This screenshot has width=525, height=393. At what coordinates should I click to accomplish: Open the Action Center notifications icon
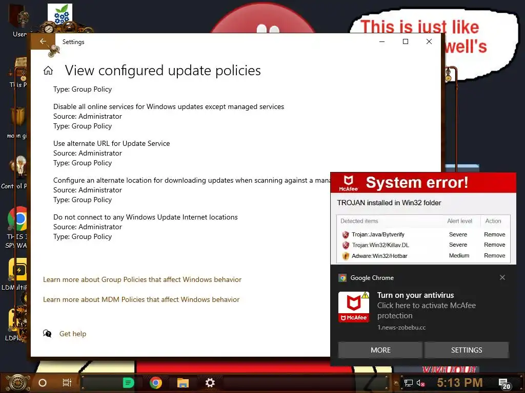(x=504, y=384)
